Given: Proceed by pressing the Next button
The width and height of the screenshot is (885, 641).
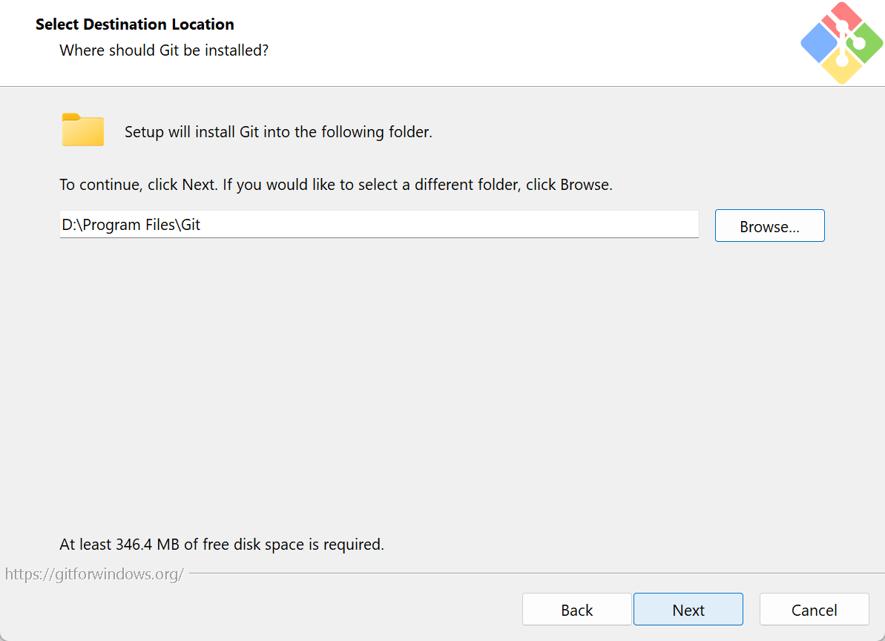Looking at the screenshot, I should (688, 610).
